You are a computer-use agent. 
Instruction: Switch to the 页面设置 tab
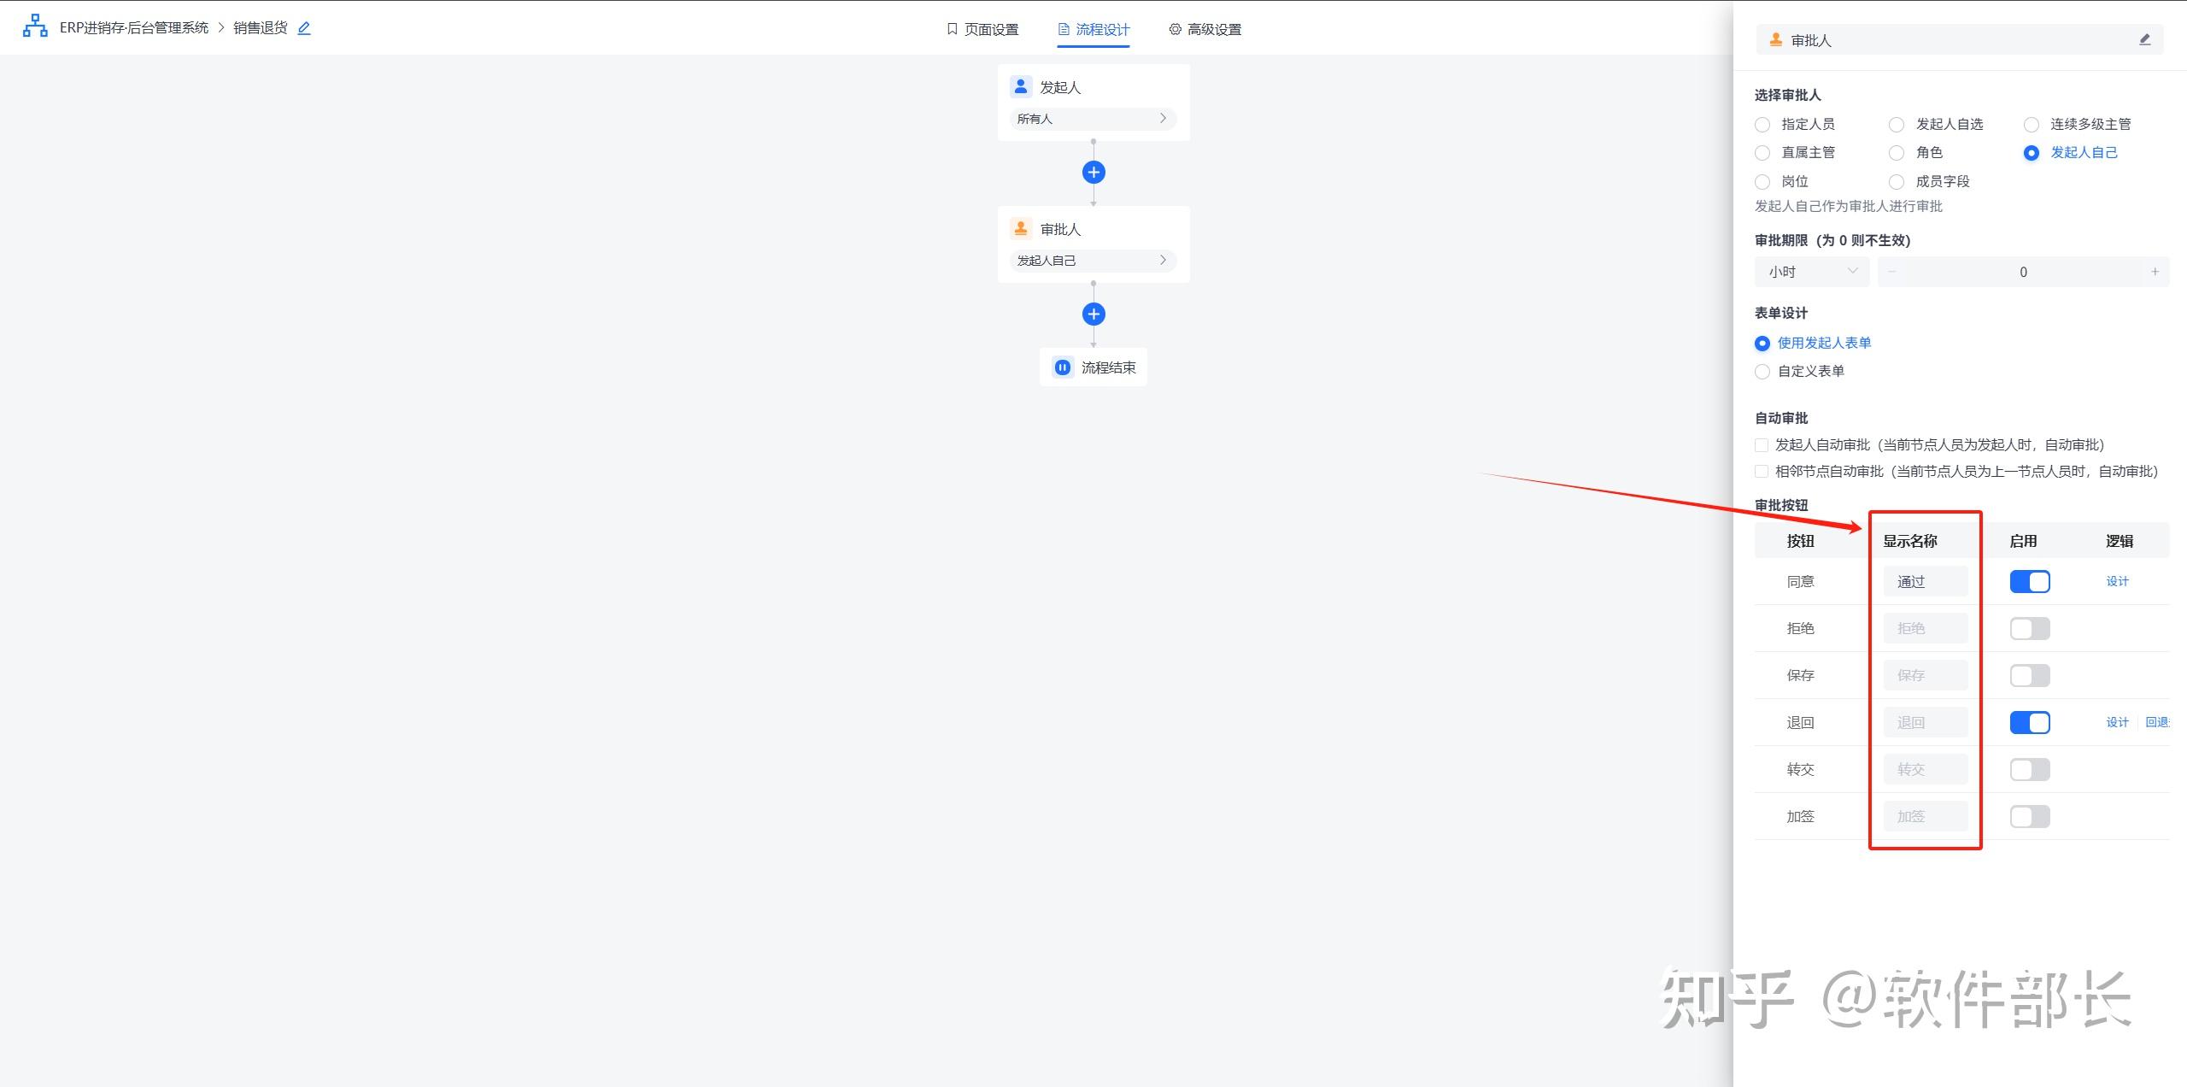[x=982, y=29]
